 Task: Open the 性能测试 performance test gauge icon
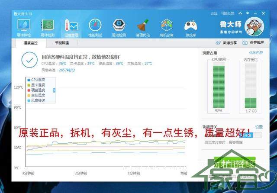tap(95, 28)
